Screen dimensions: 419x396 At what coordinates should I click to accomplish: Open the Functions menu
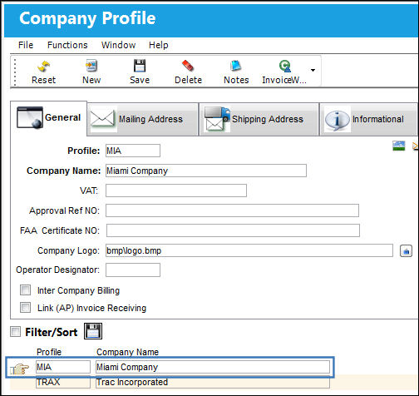pyautogui.click(x=67, y=45)
